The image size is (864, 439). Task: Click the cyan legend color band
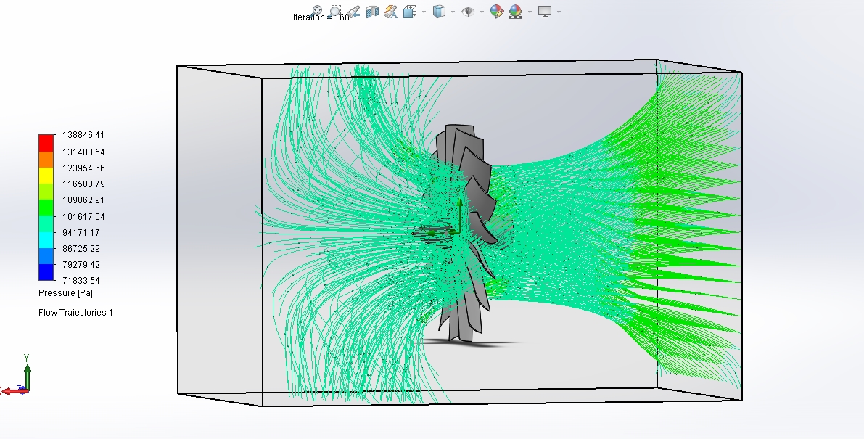pos(46,240)
